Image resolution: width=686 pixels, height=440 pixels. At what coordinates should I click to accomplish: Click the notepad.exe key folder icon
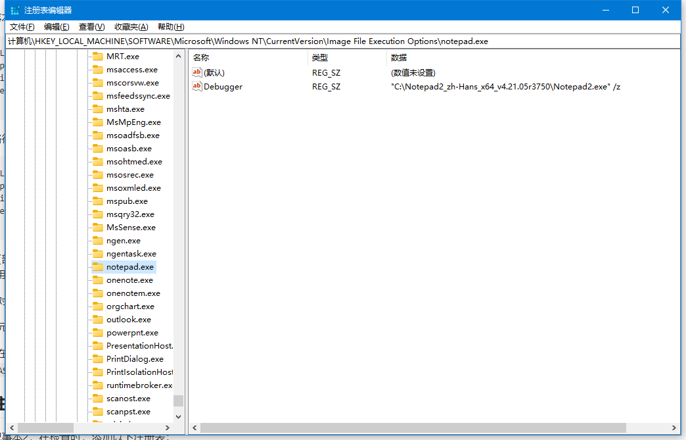99,266
